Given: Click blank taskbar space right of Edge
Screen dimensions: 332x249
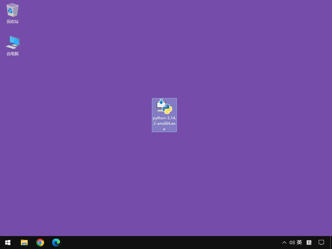Looking at the screenshot, I should [162, 243].
